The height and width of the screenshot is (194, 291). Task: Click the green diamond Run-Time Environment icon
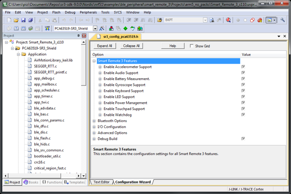(125, 28)
